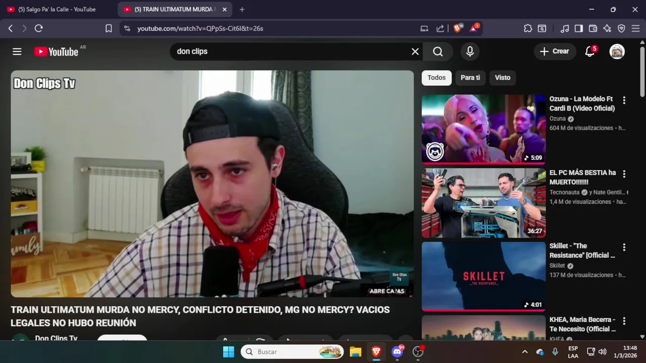Image resolution: width=646 pixels, height=363 pixels.
Task: Go forward in browser history
Action: (24, 28)
